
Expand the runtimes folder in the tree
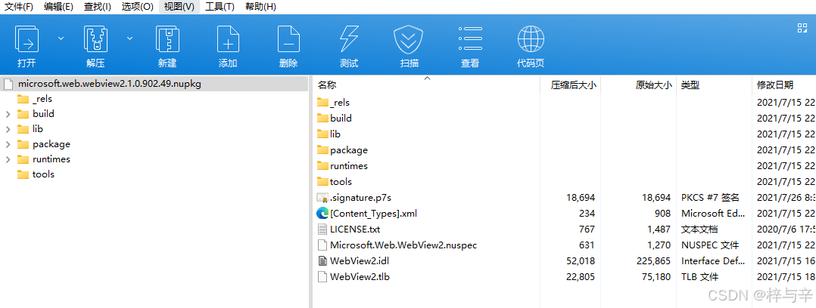tap(8, 159)
